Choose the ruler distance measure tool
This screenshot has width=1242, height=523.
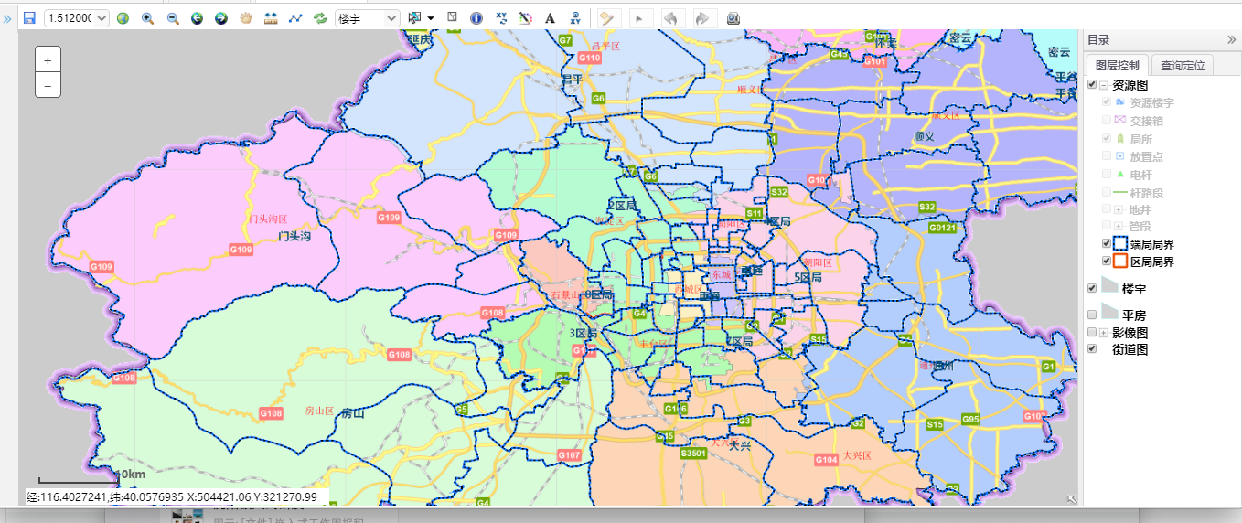[x=271, y=18]
